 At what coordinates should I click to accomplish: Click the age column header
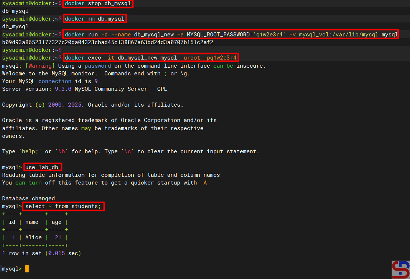(57, 222)
